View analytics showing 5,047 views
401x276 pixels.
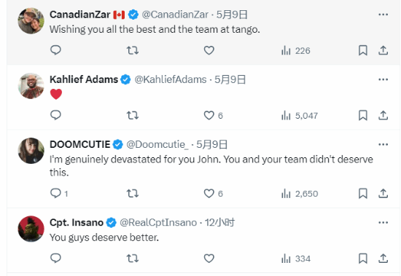pos(300,116)
